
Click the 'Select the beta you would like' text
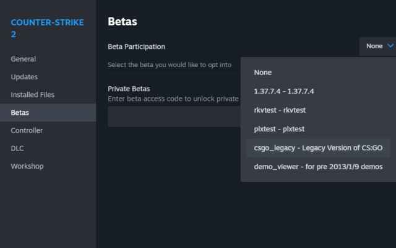170,64
